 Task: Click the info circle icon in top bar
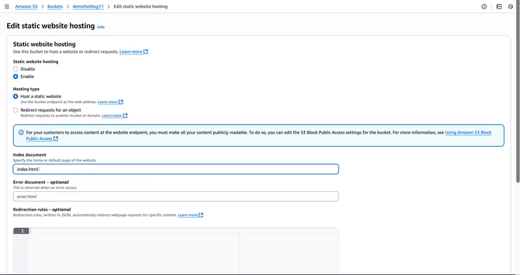[x=484, y=6]
